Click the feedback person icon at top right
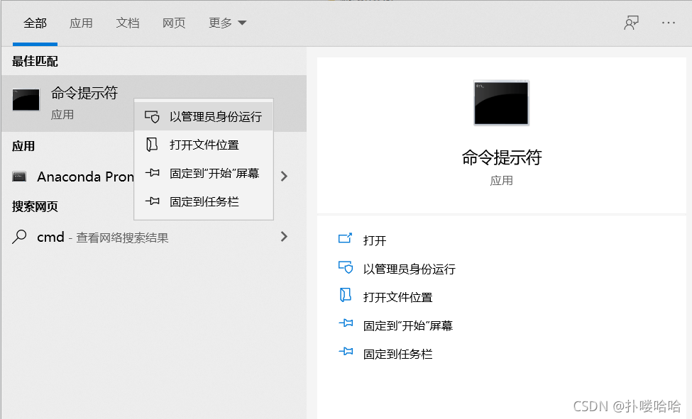This screenshot has height=419, width=692. click(631, 23)
